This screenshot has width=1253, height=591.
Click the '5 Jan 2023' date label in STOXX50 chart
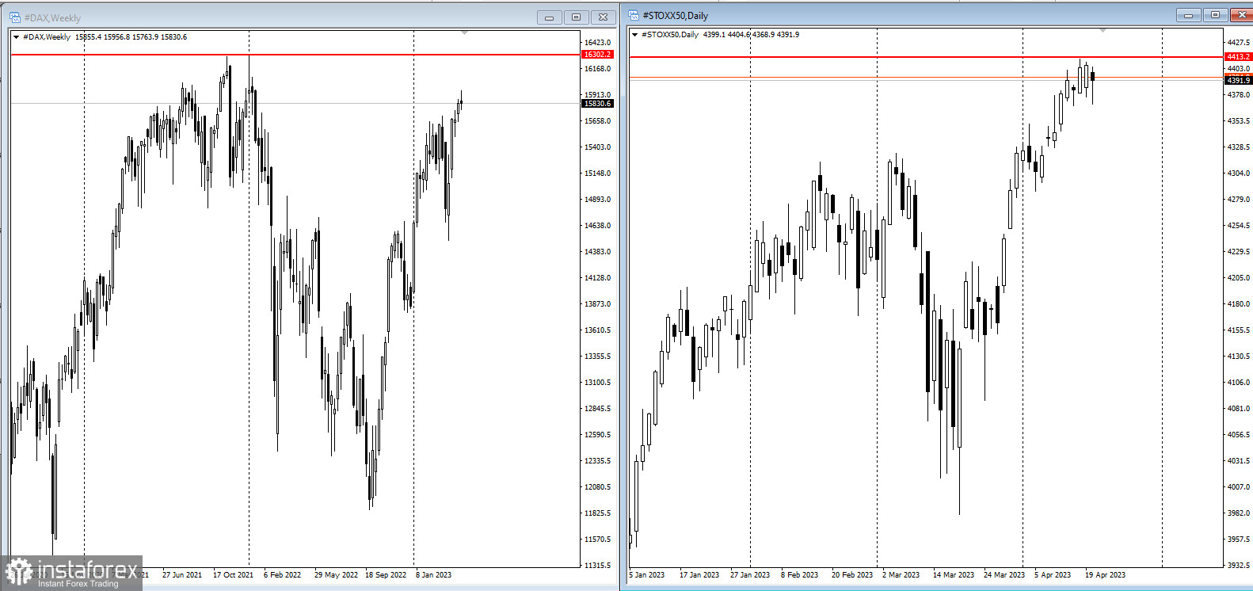[x=647, y=575]
